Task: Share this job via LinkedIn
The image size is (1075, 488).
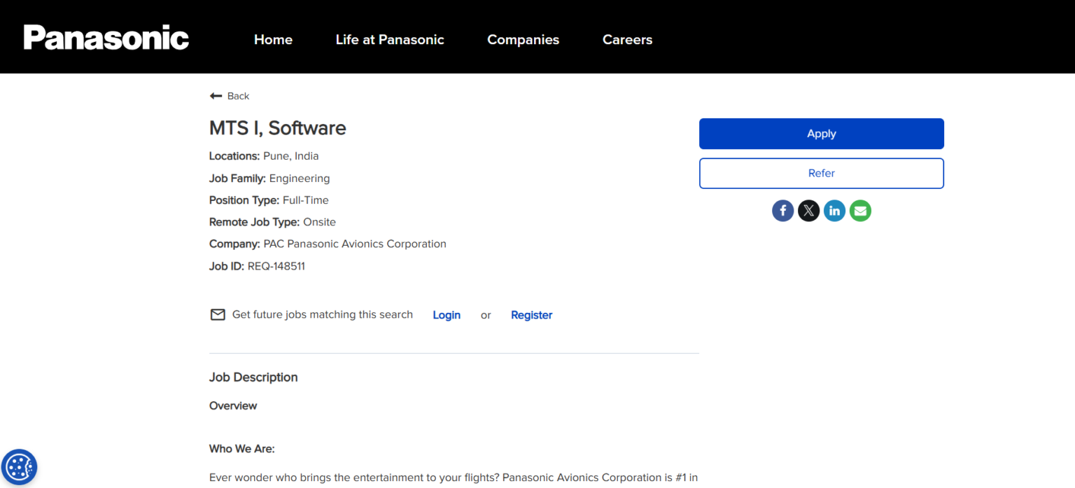Action: tap(834, 210)
